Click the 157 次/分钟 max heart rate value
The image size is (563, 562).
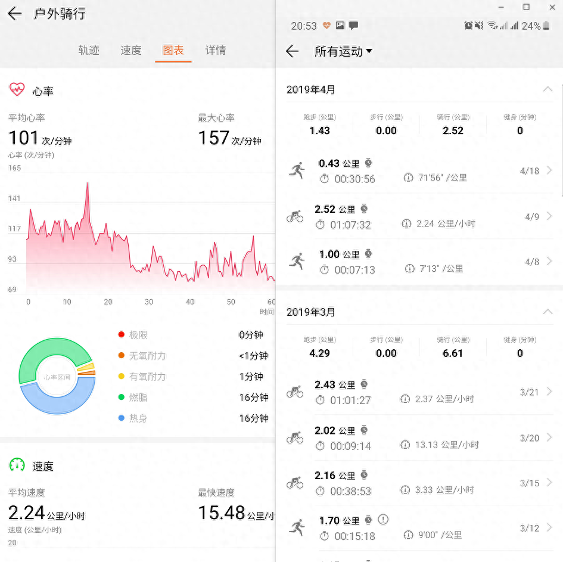coord(229,138)
